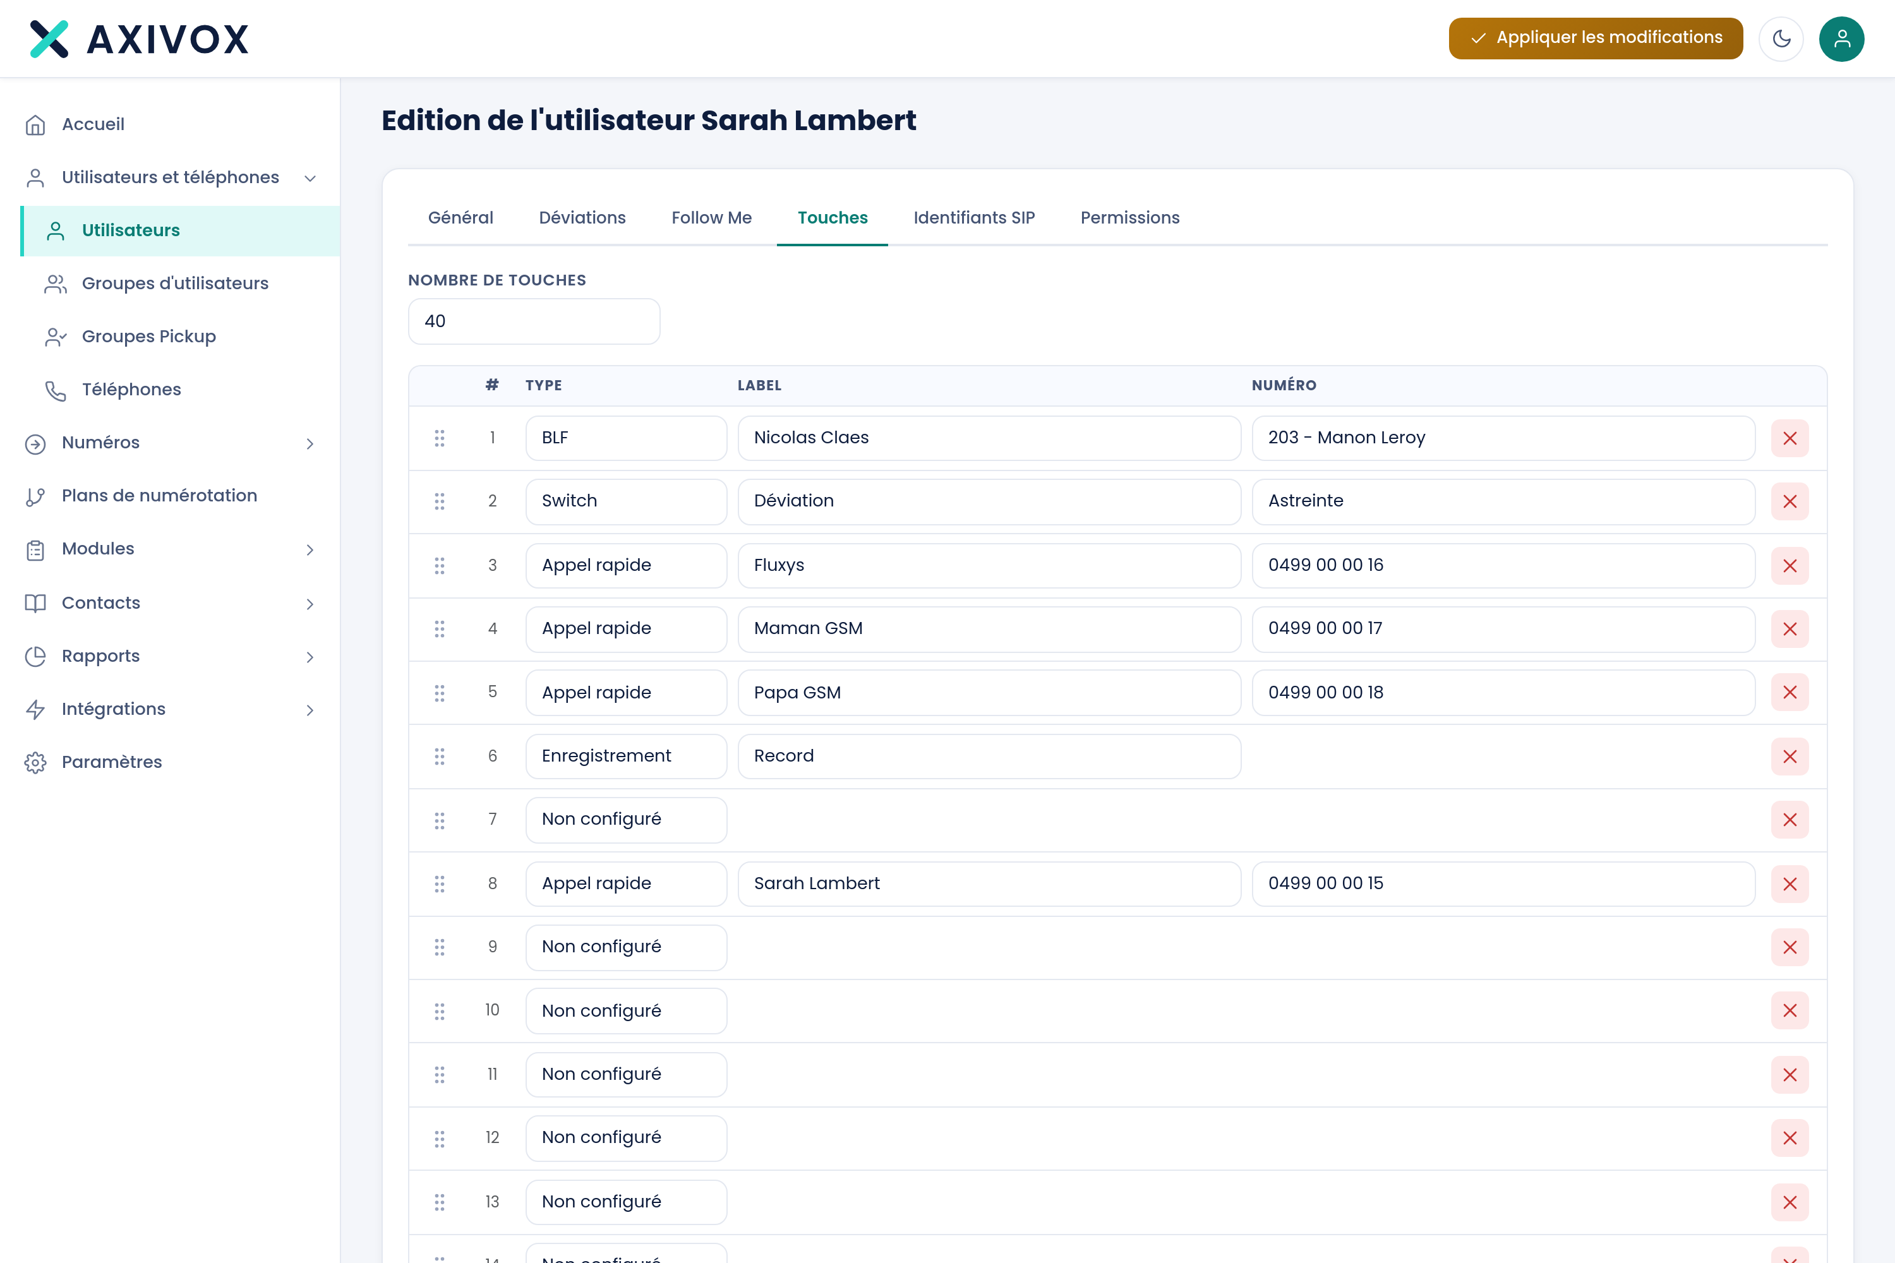Viewport: 1895px width, 1263px height.
Task: Delete key row 2 Déviation
Action: tap(1790, 502)
